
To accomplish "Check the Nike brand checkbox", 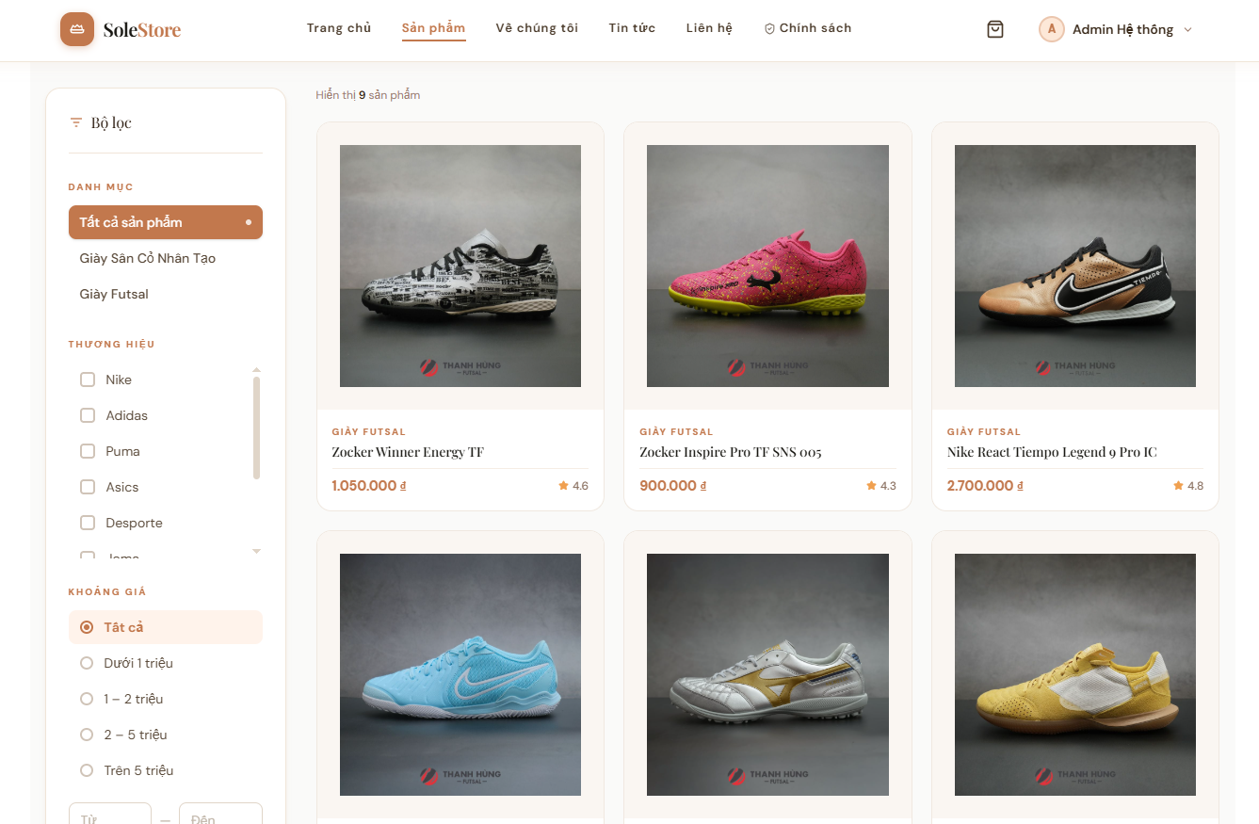I will pyautogui.click(x=88, y=380).
